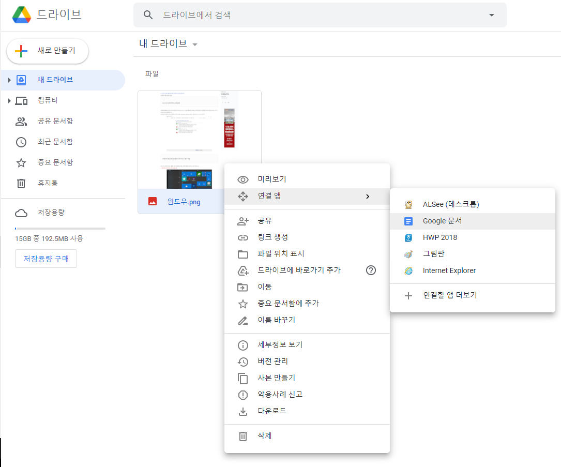The image size is (561, 467).
Task: Choose 사본 만들기 from the context menu
Action: 307,378
